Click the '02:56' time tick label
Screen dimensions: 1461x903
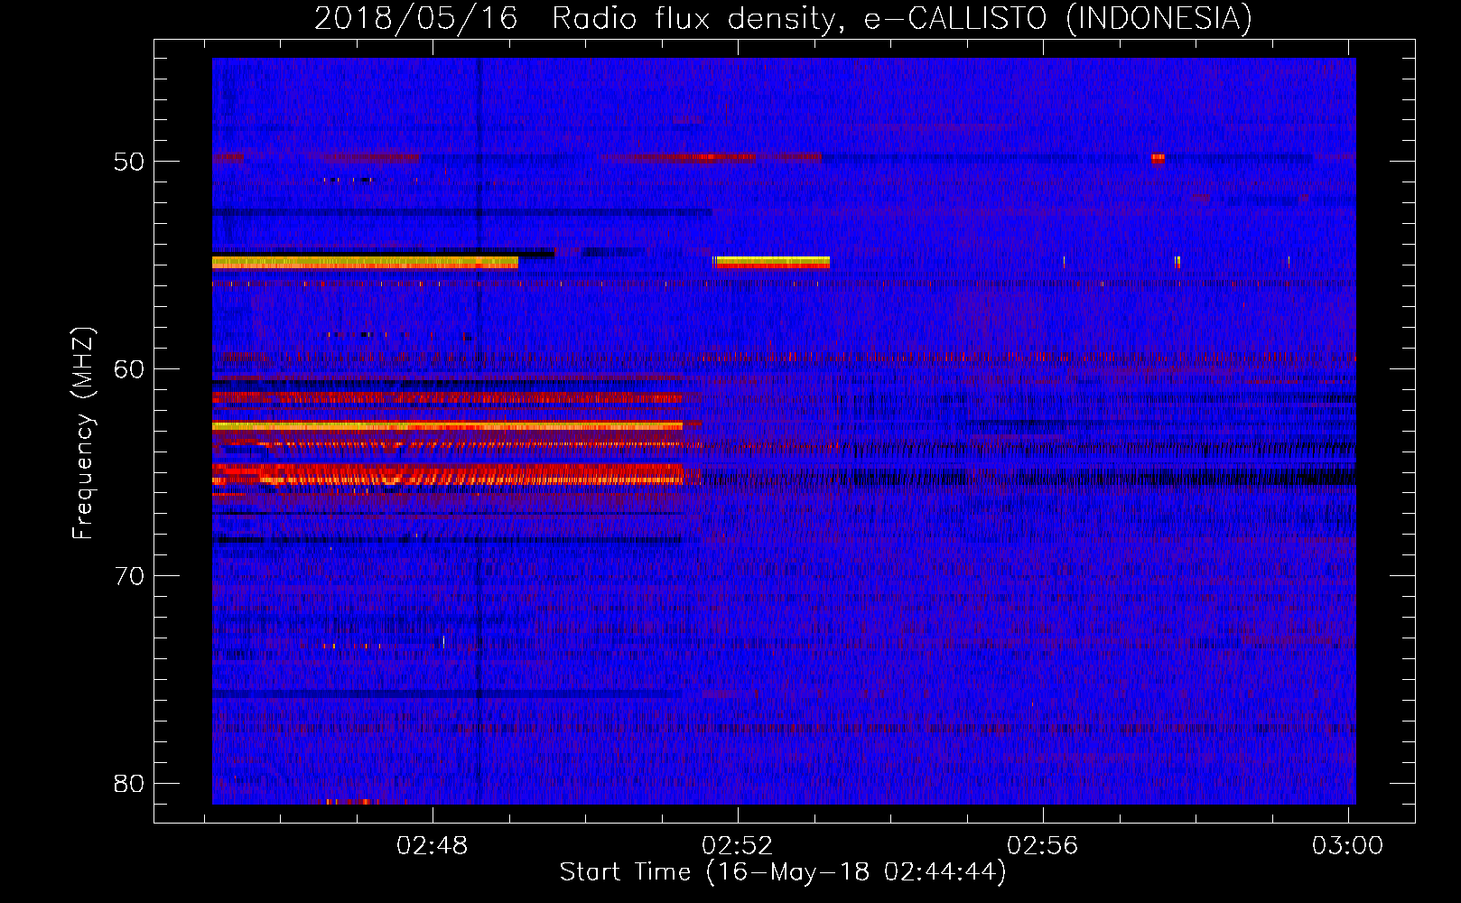(1043, 845)
